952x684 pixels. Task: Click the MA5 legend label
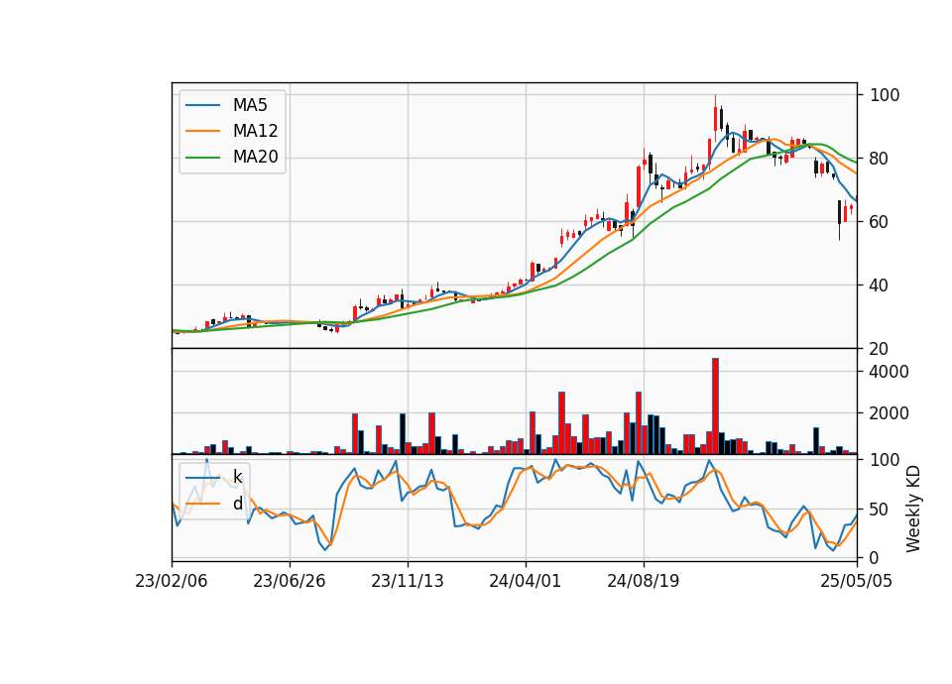pos(250,105)
